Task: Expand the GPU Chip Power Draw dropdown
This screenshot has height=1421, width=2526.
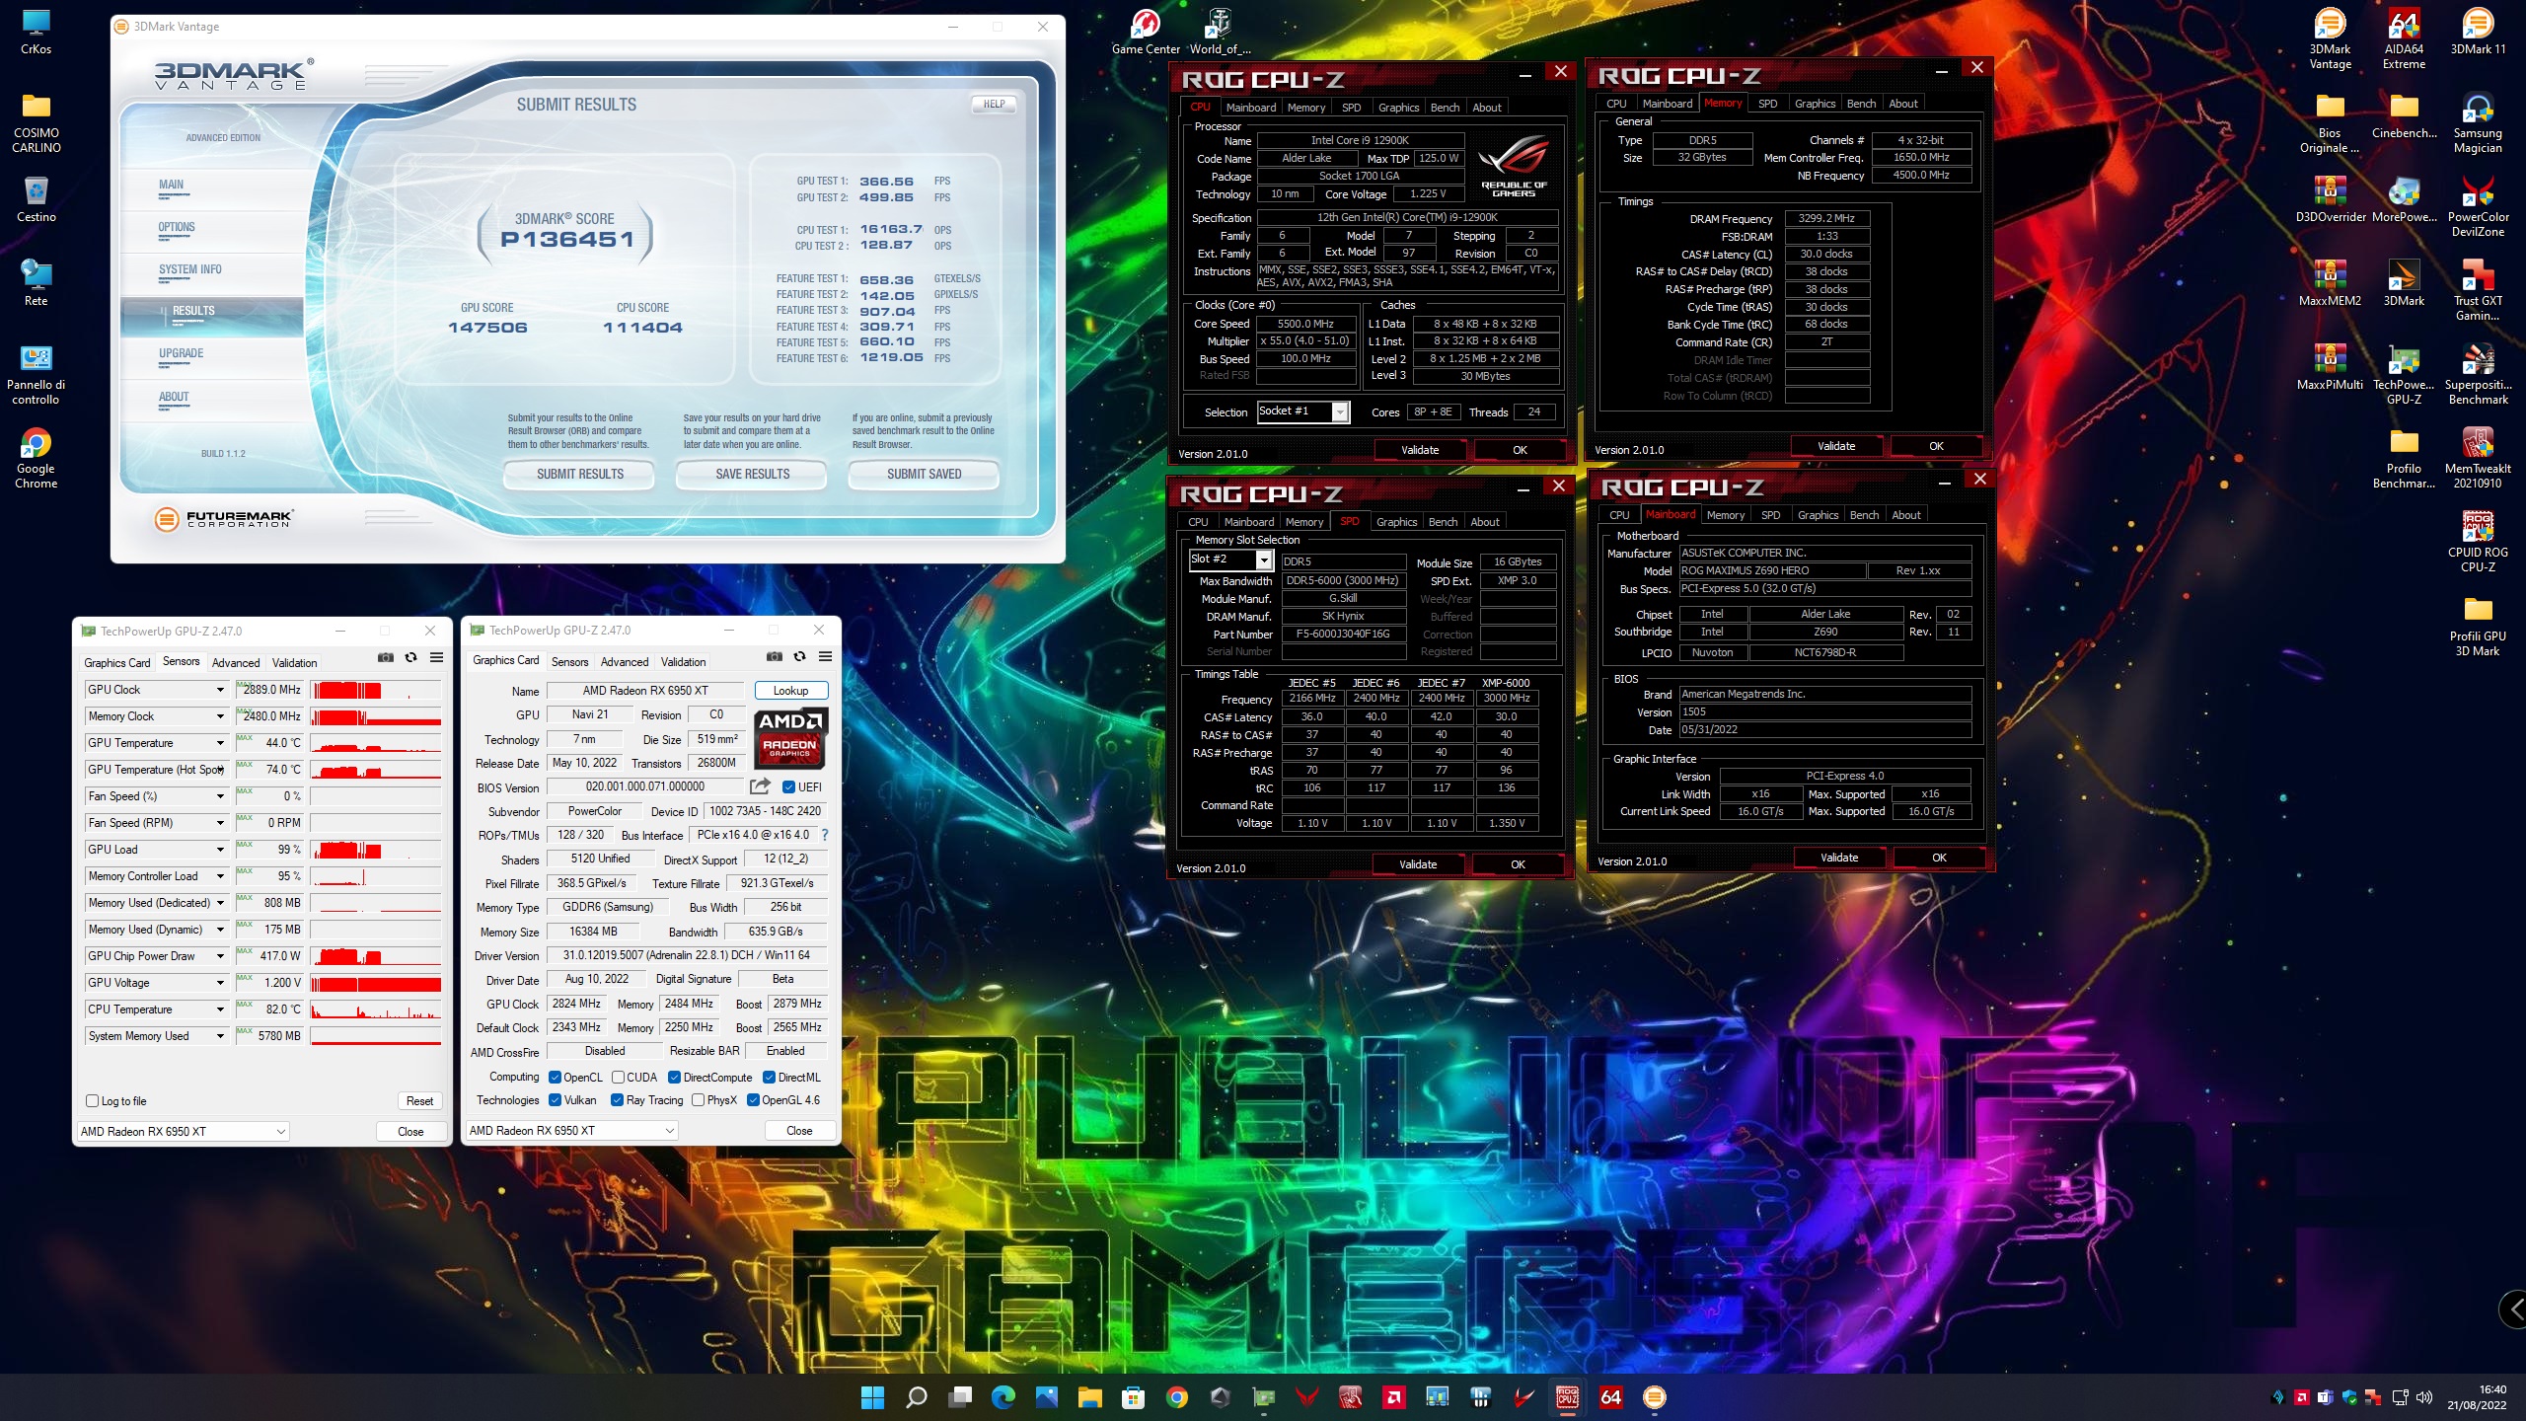Action: click(x=220, y=956)
